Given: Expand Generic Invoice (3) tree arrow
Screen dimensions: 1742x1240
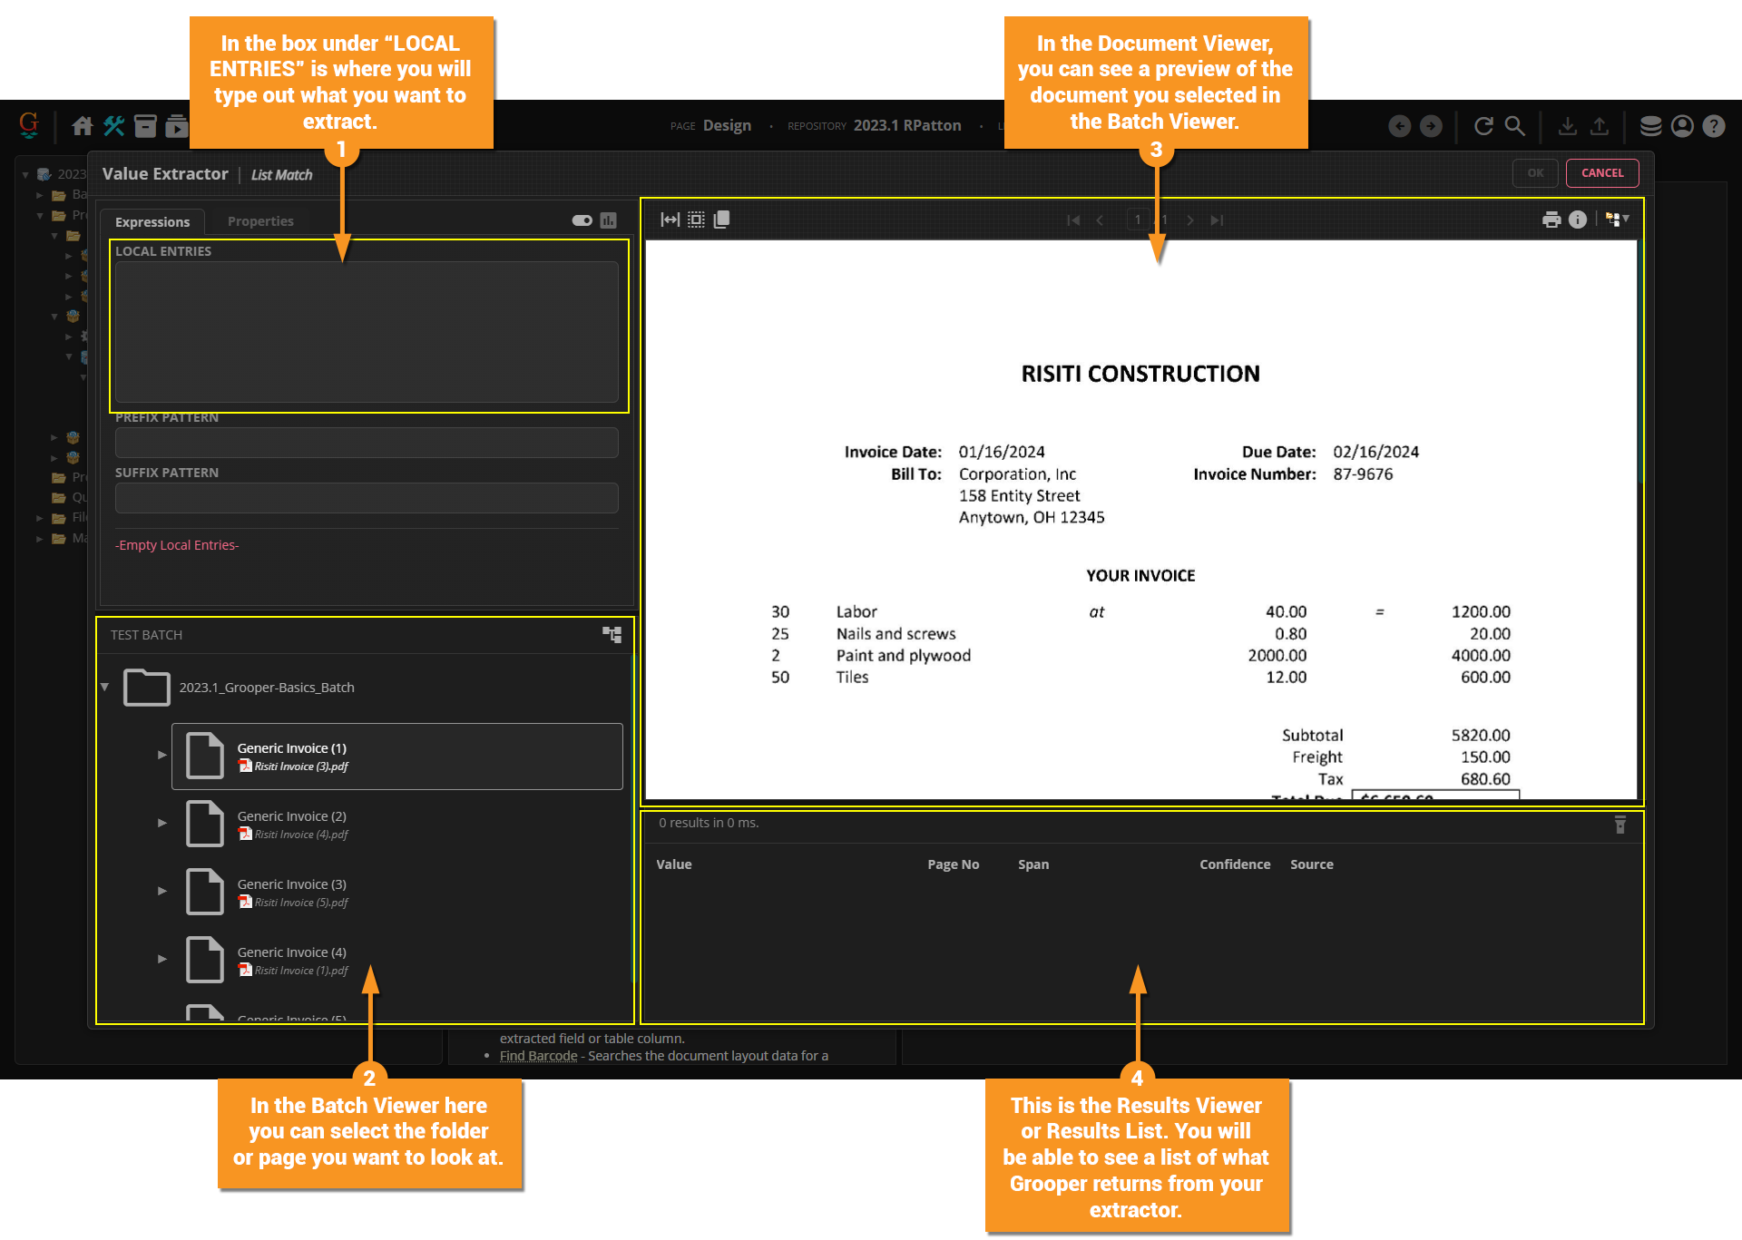Looking at the screenshot, I should [x=162, y=891].
